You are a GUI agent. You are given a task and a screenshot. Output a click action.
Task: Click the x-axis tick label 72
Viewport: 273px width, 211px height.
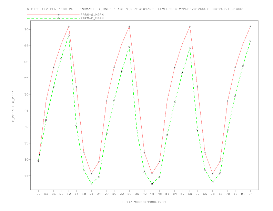tap(220, 194)
